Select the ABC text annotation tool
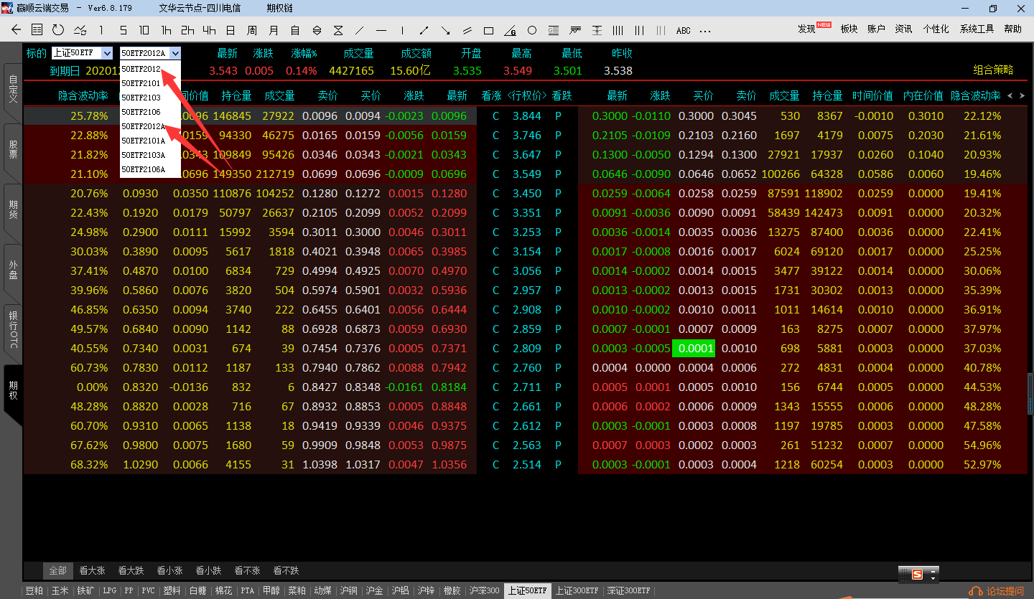This screenshot has height=599, width=1034. point(683,30)
